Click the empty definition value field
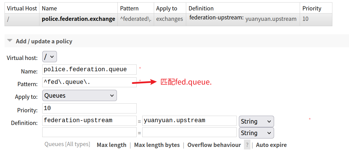Screen dimensions: 349x152 [x=189, y=132]
